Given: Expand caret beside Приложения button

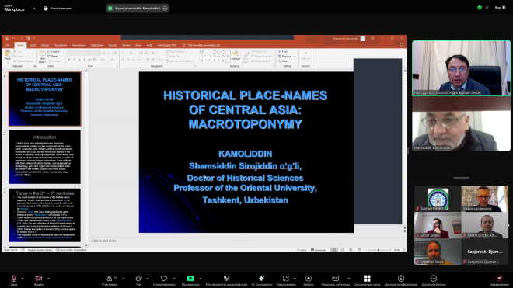Looking at the screenshot, I should (x=295, y=279).
